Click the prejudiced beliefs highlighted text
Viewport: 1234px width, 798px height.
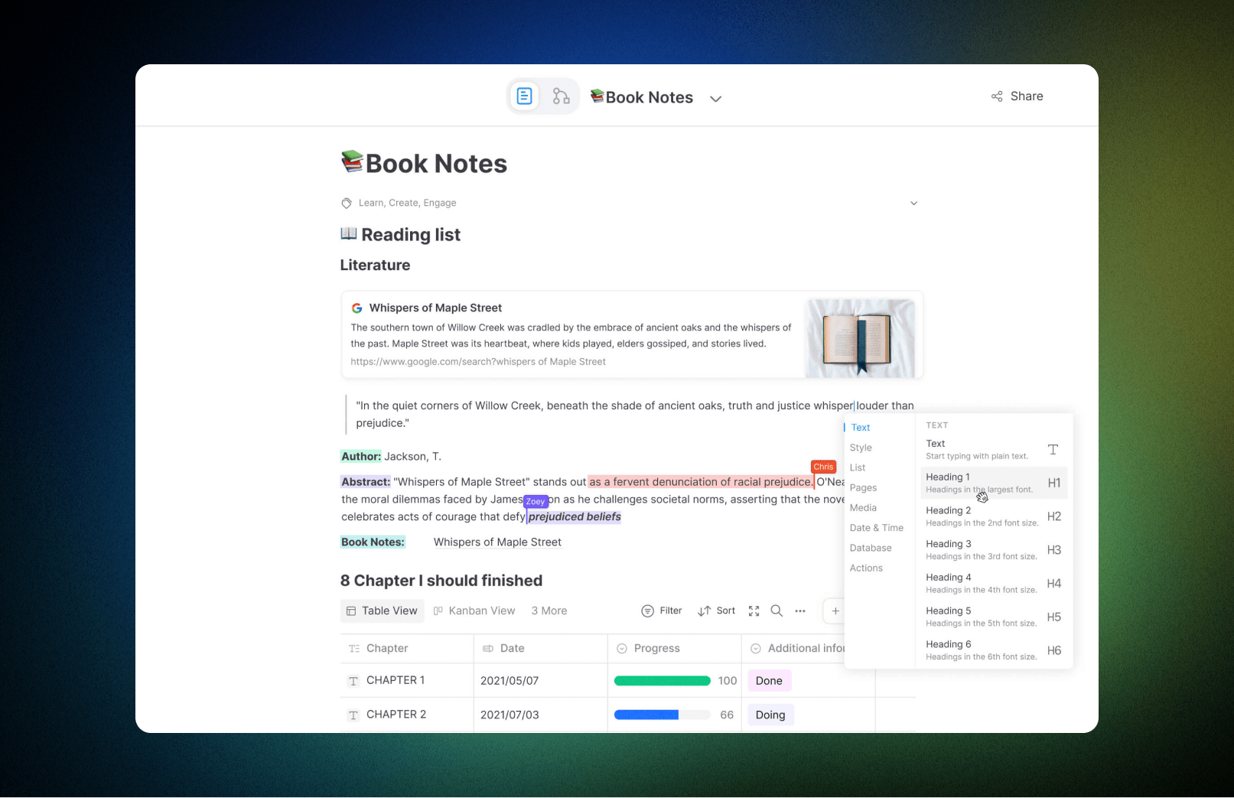[575, 517]
